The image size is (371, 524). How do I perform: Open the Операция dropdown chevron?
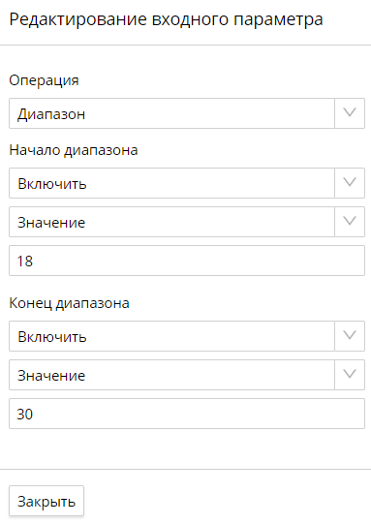point(350,113)
